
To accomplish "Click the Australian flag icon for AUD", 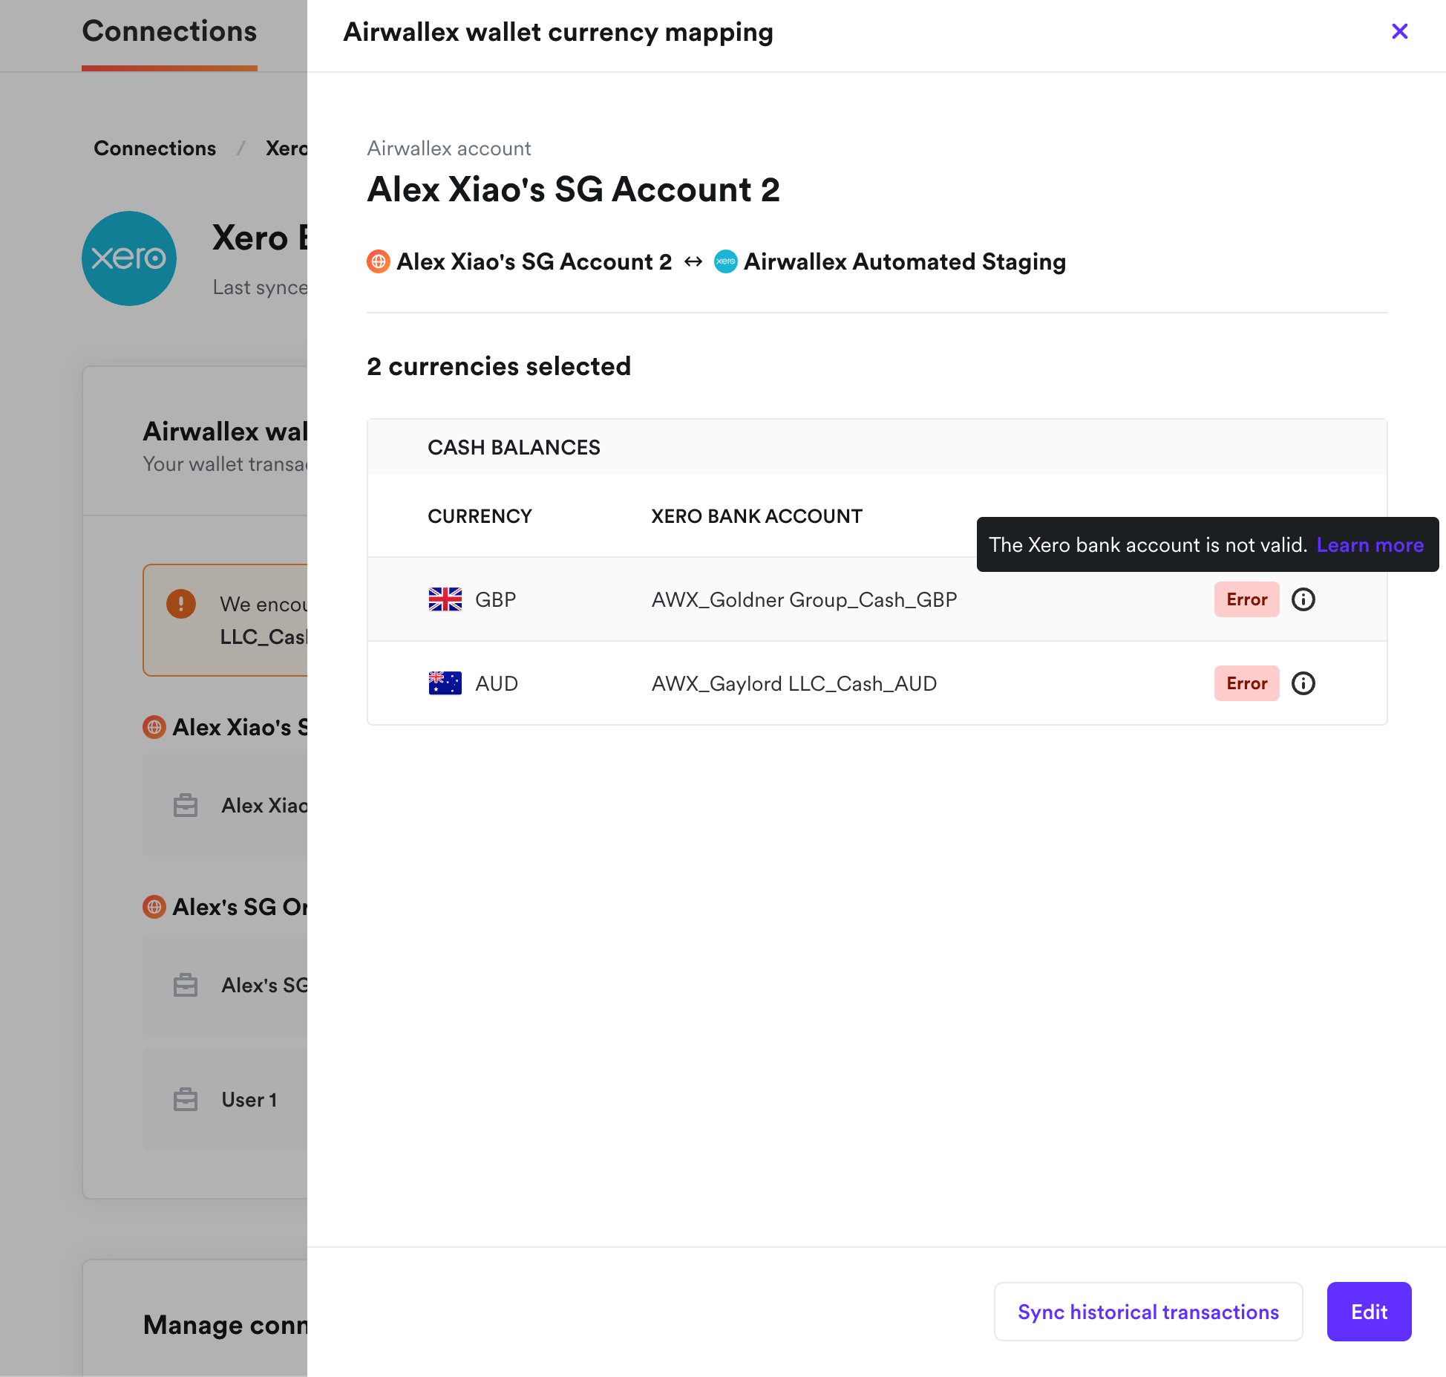I will (445, 683).
